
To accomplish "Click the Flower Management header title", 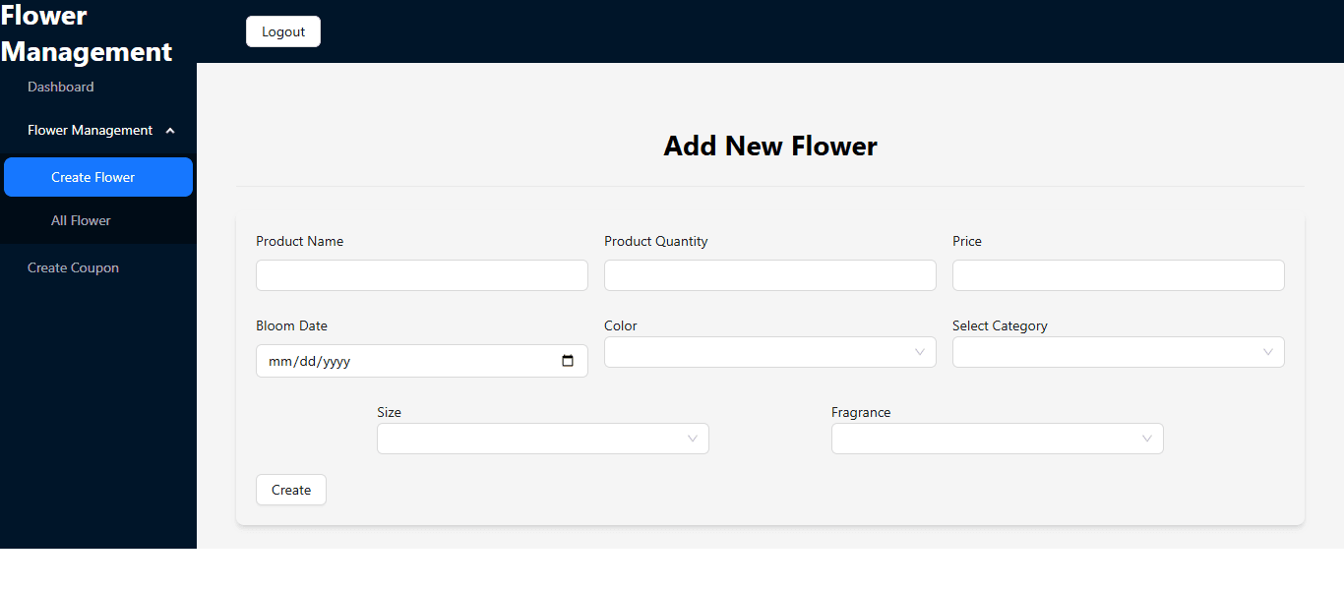I will pyautogui.click(x=87, y=33).
